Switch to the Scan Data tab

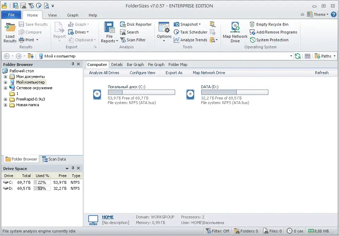[54, 159]
